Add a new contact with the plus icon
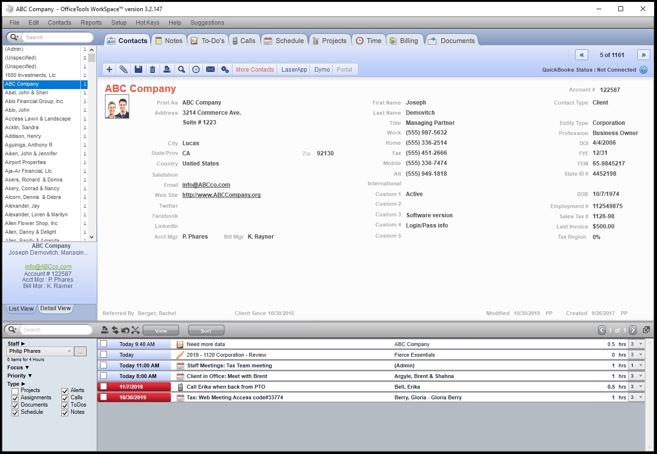This screenshot has width=657, height=454. (x=109, y=70)
